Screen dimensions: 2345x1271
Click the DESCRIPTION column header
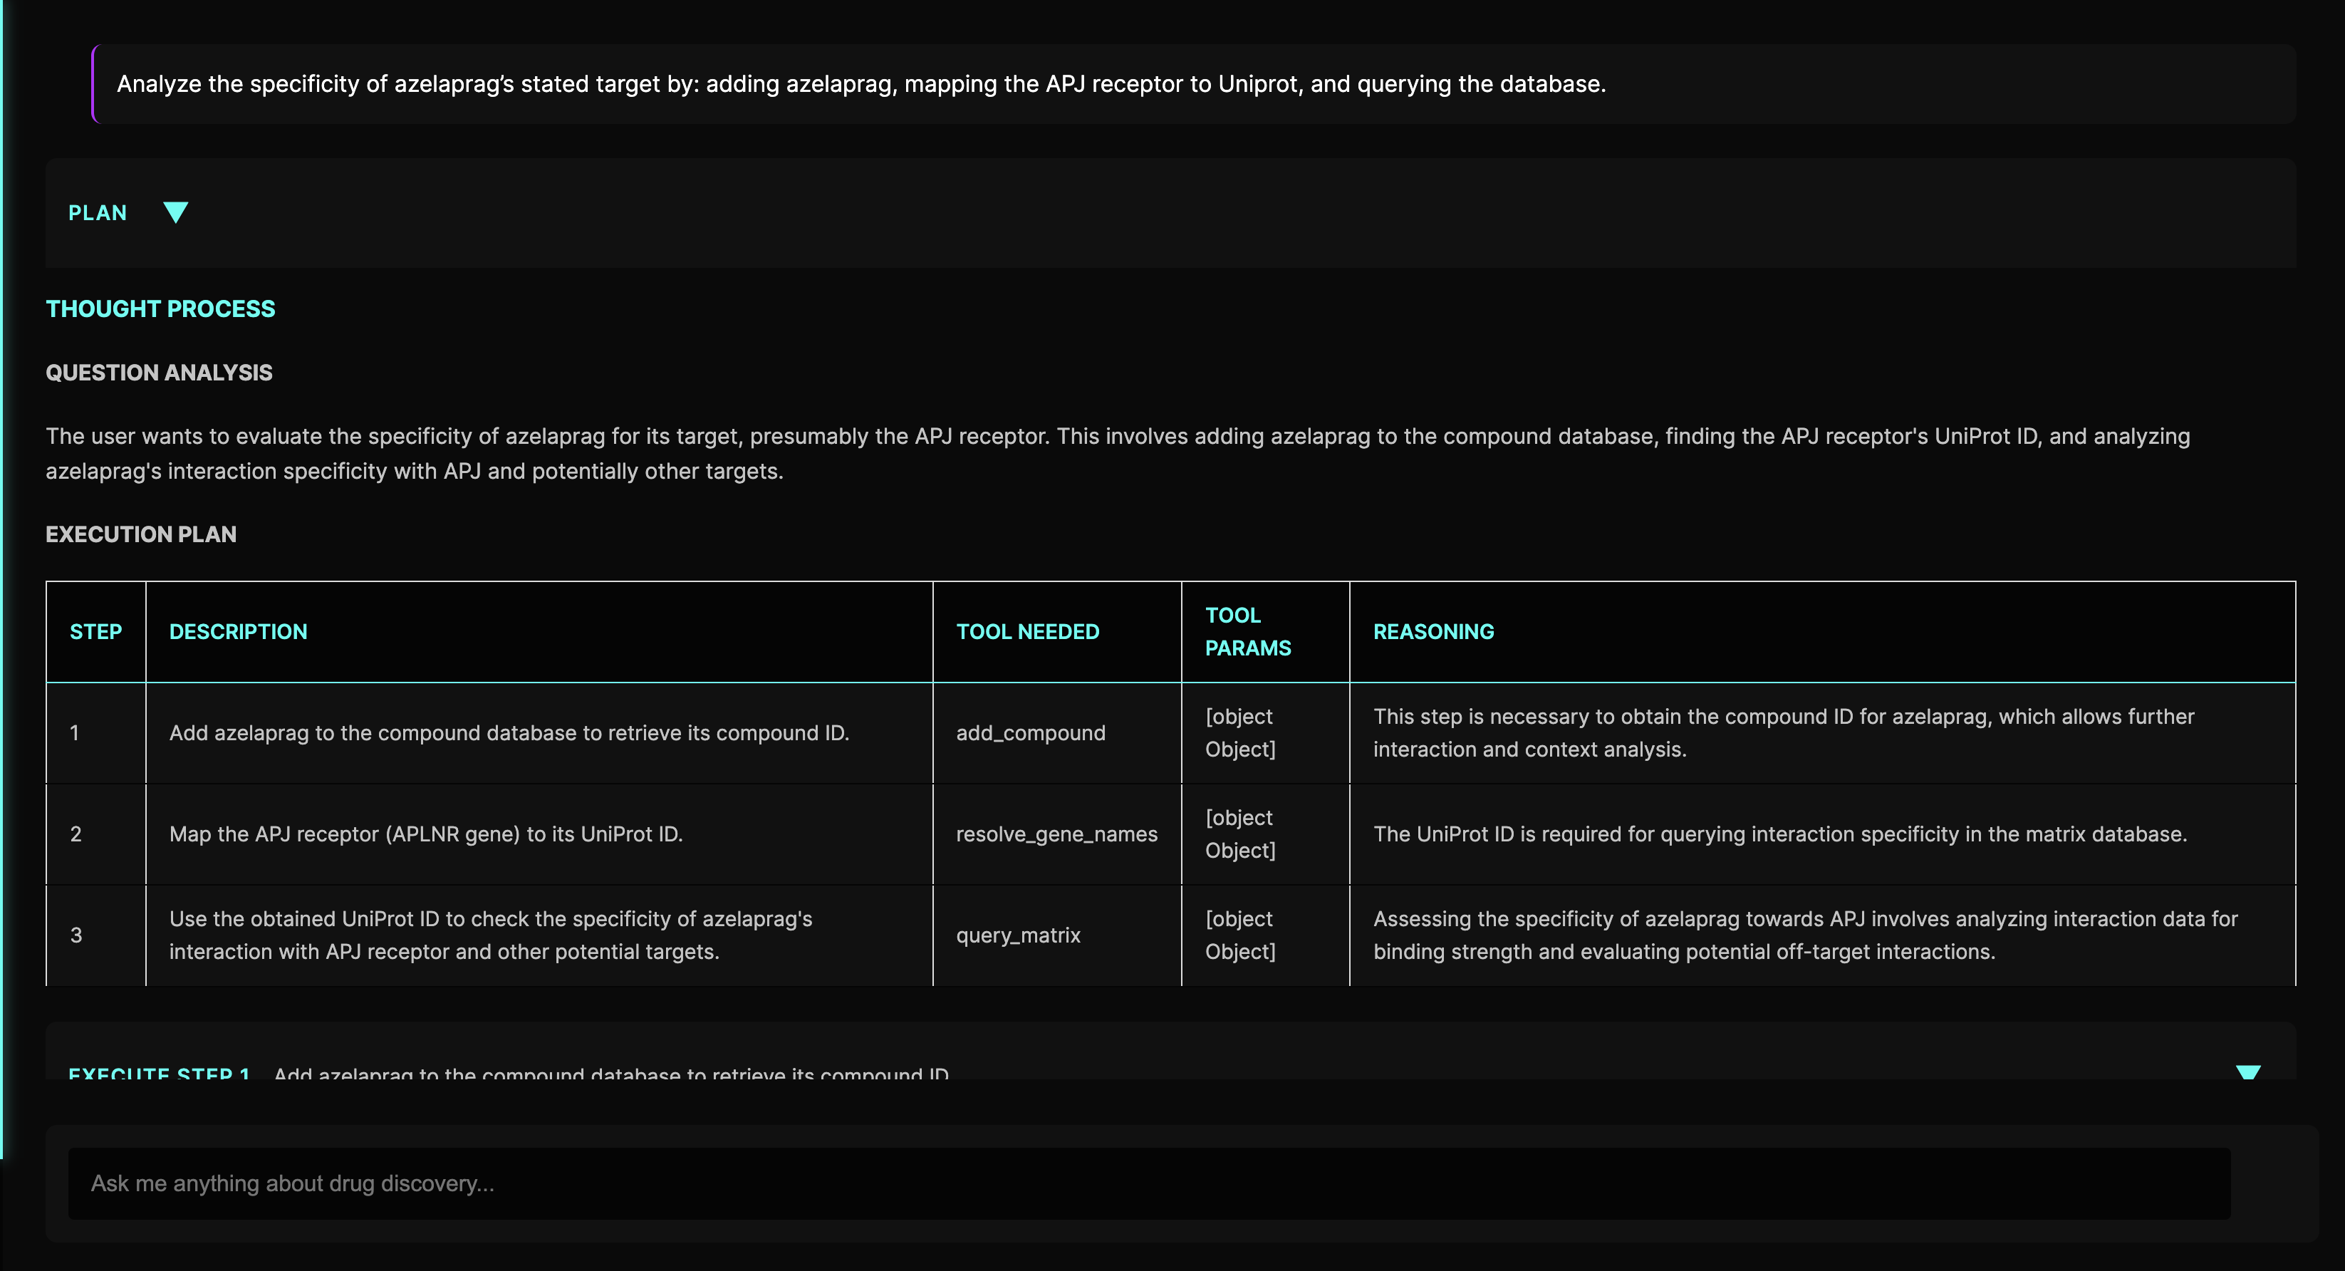coord(239,632)
